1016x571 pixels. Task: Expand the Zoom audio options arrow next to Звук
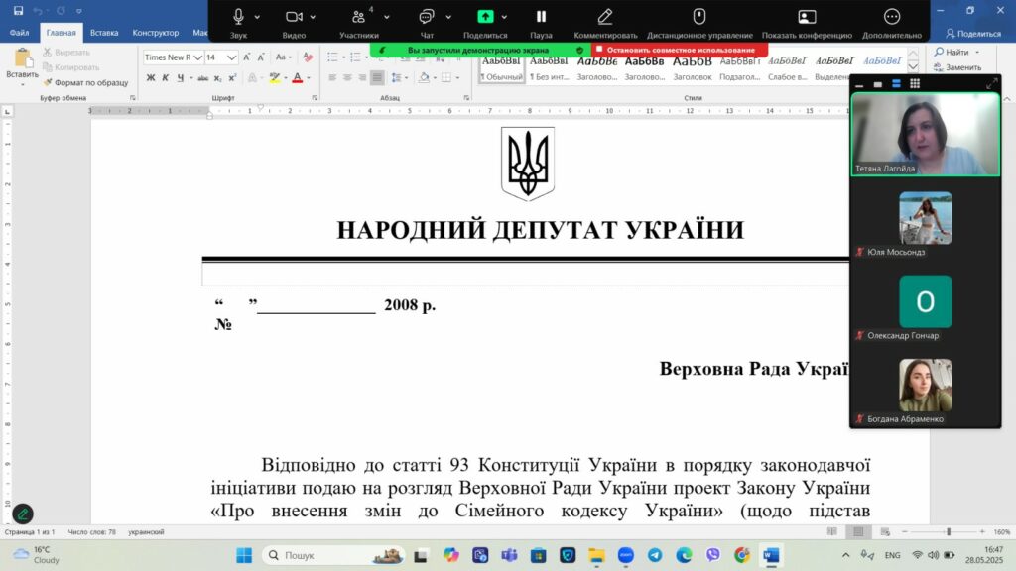[x=257, y=17]
